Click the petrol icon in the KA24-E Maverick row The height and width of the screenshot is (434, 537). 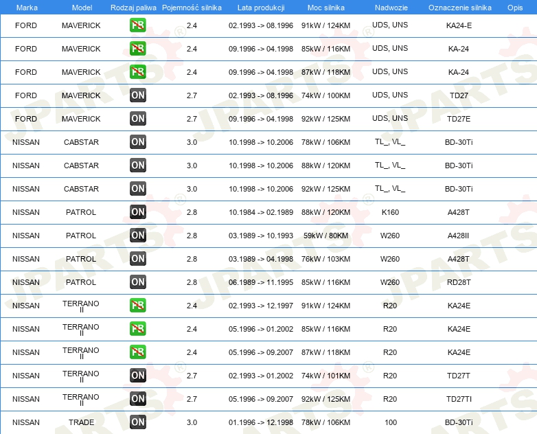pyautogui.click(x=137, y=25)
